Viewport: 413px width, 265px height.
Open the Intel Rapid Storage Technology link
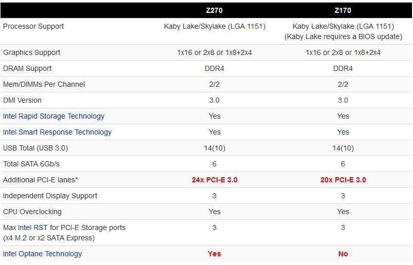tap(53, 116)
